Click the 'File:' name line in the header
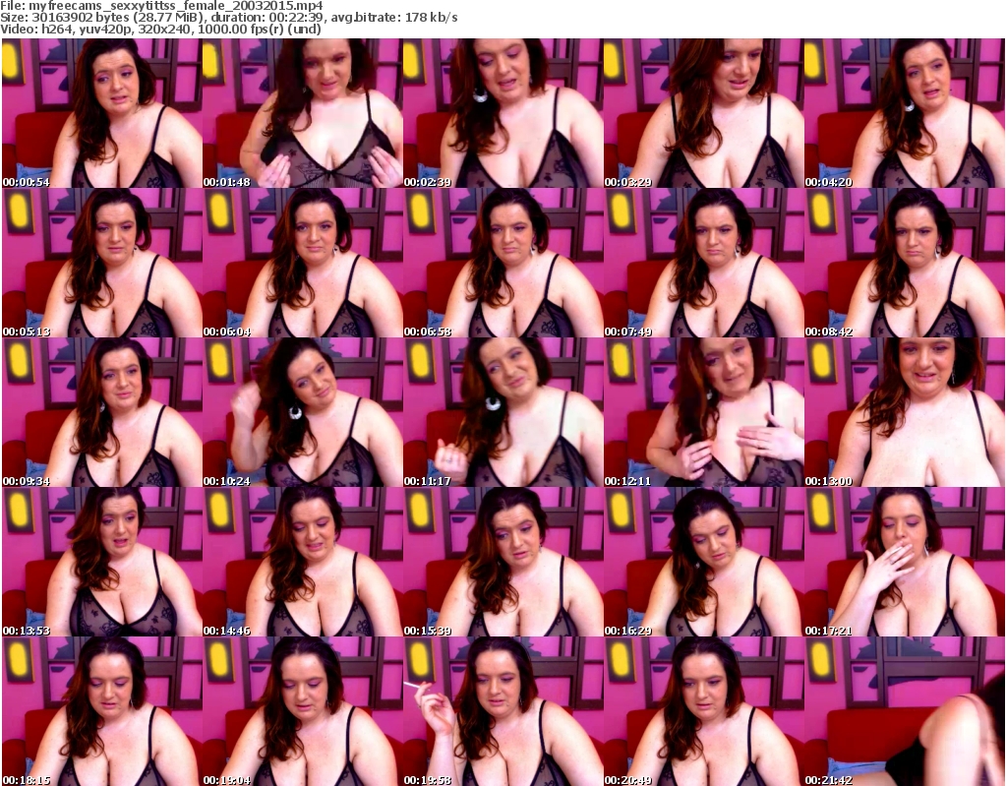Screen dimensions: 1007x786 [161, 6]
